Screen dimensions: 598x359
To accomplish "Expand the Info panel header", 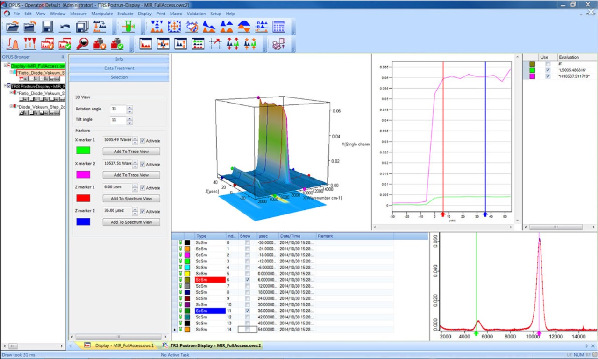I will (x=119, y=59).
